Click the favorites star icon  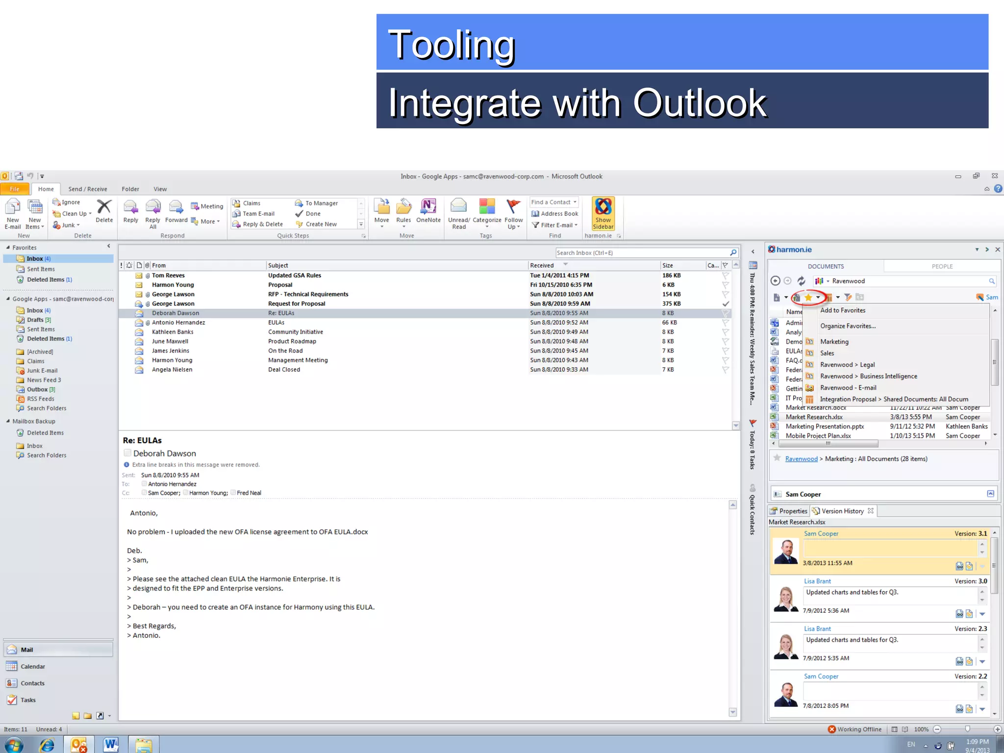click(808, 297)
